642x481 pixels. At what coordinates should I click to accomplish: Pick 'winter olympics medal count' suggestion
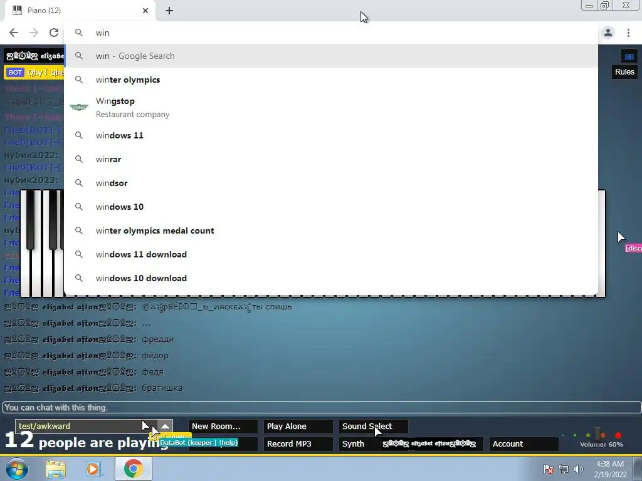point(331,230)
